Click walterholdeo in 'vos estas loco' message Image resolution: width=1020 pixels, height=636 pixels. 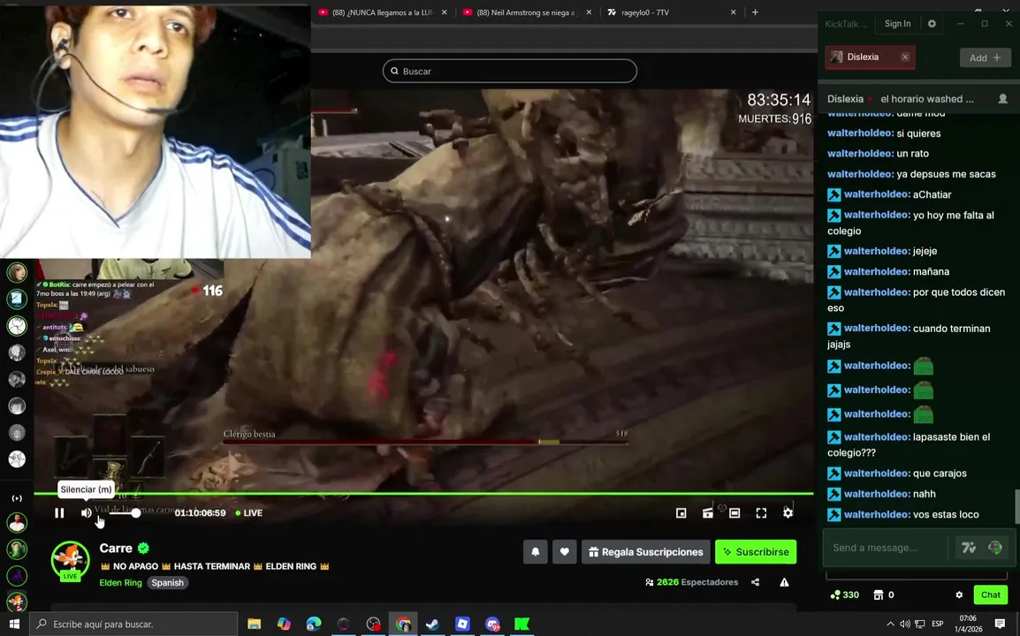coord(876,514)
